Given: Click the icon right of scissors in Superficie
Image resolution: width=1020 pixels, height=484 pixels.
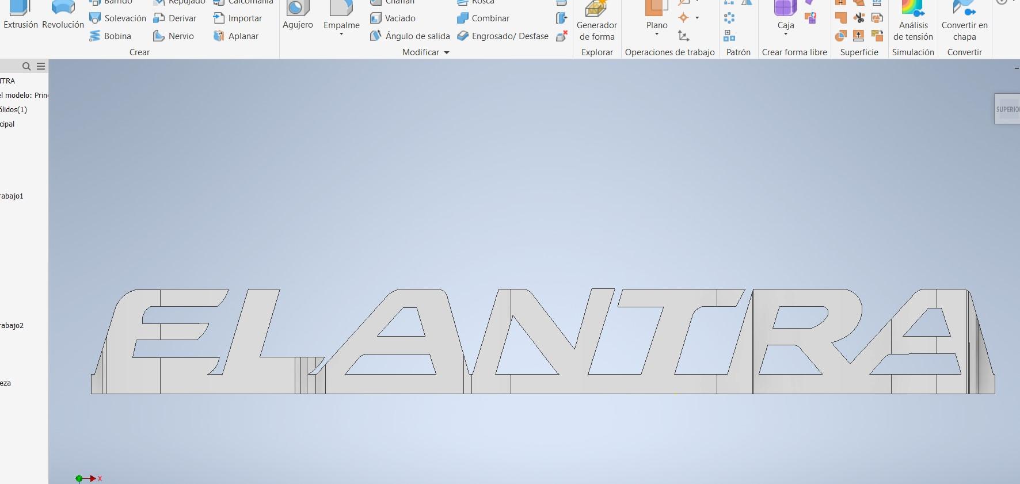Looking at the screenshot, I should tap(877, 18).
